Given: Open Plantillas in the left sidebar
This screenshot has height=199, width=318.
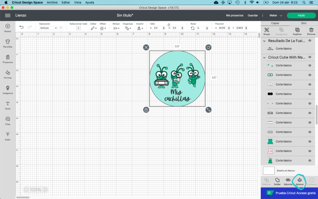Looking at the screenshot, I should pos(8,44).
